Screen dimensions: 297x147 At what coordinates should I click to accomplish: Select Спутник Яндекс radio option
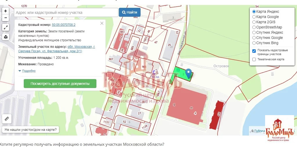[x=254, y=32]
